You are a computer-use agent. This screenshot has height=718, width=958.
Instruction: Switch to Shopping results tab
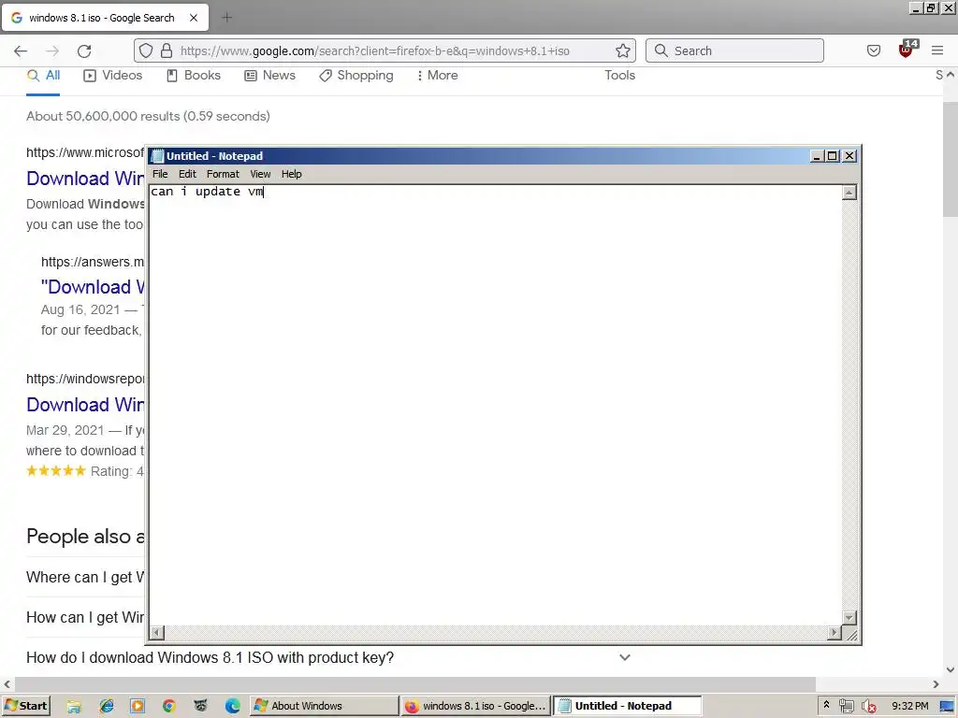click(356, 76)
